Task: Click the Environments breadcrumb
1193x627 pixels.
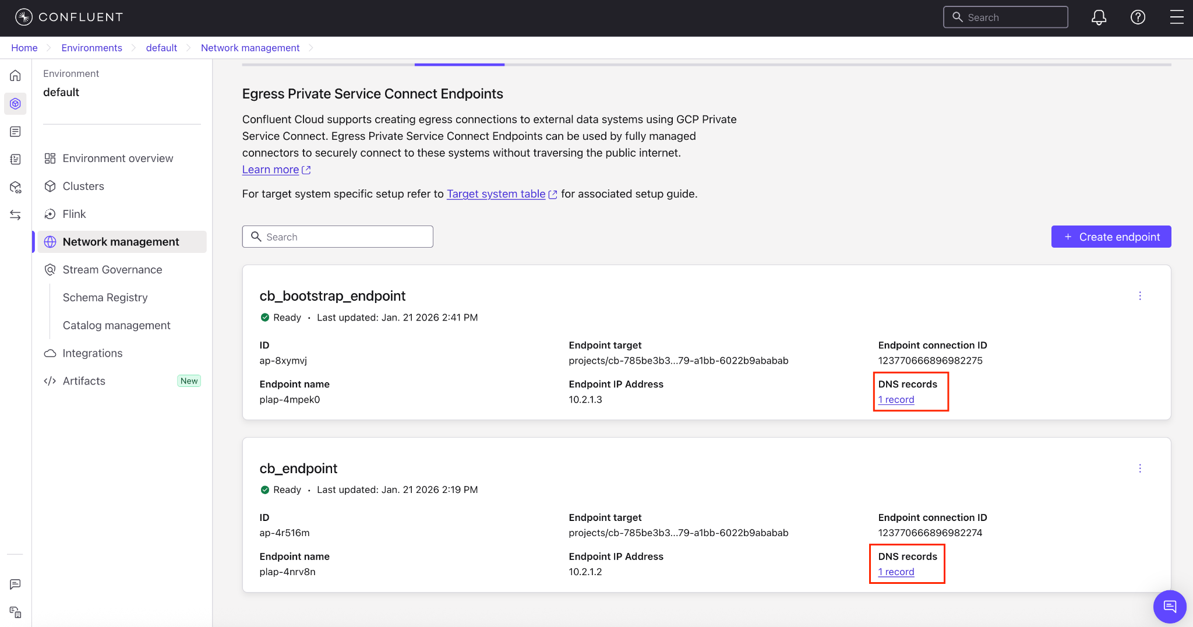Action: pos(91,48)
